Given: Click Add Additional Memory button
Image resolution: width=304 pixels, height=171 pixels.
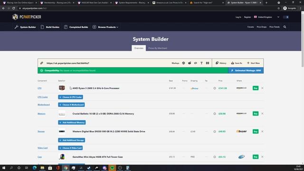Looking at the screenshot, I should pyautogui.click(x=72, y=123).
